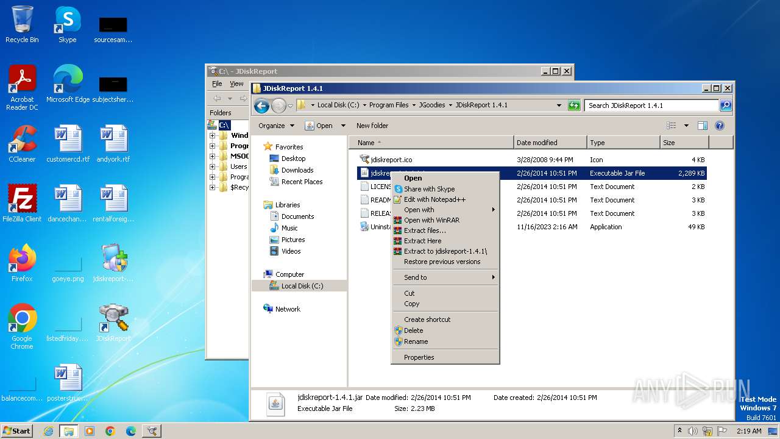Open the jdiskreport installer desktop icon
780x439 pixels.
click(113, 263)
